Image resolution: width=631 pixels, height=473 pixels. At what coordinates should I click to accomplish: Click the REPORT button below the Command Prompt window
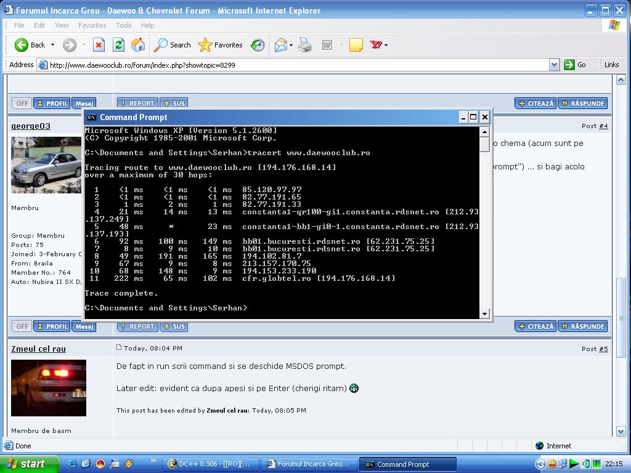pyautogui.click(x=138, y=326)
